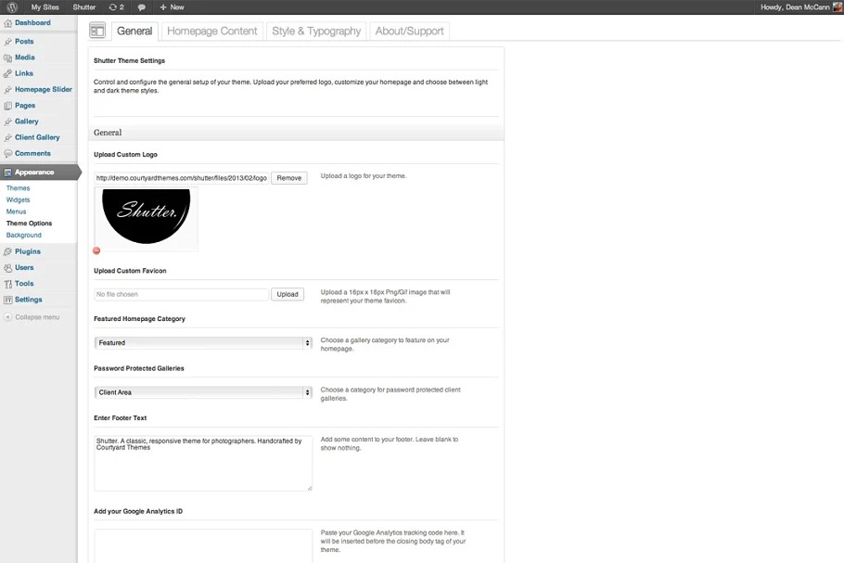The height and width of the screenshot is (563, 844).
Task: Expand Featured Homepage Category dropdown
Action: coord(203,343)
